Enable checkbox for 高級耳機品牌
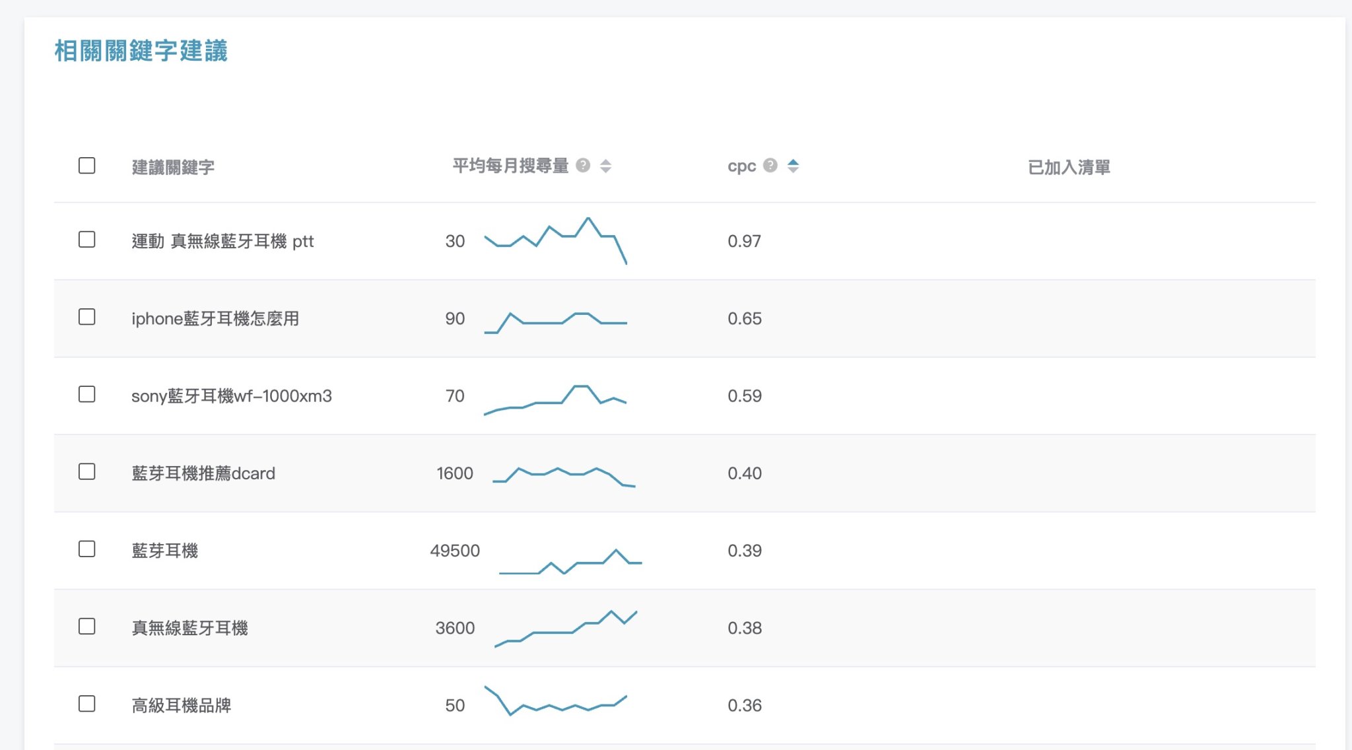Image resolution: width=1352 pixels, height=750 pixels. pos(86,704)
